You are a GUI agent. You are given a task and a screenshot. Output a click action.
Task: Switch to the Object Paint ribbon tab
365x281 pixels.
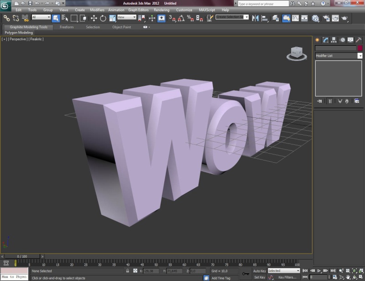pos(121,27)
